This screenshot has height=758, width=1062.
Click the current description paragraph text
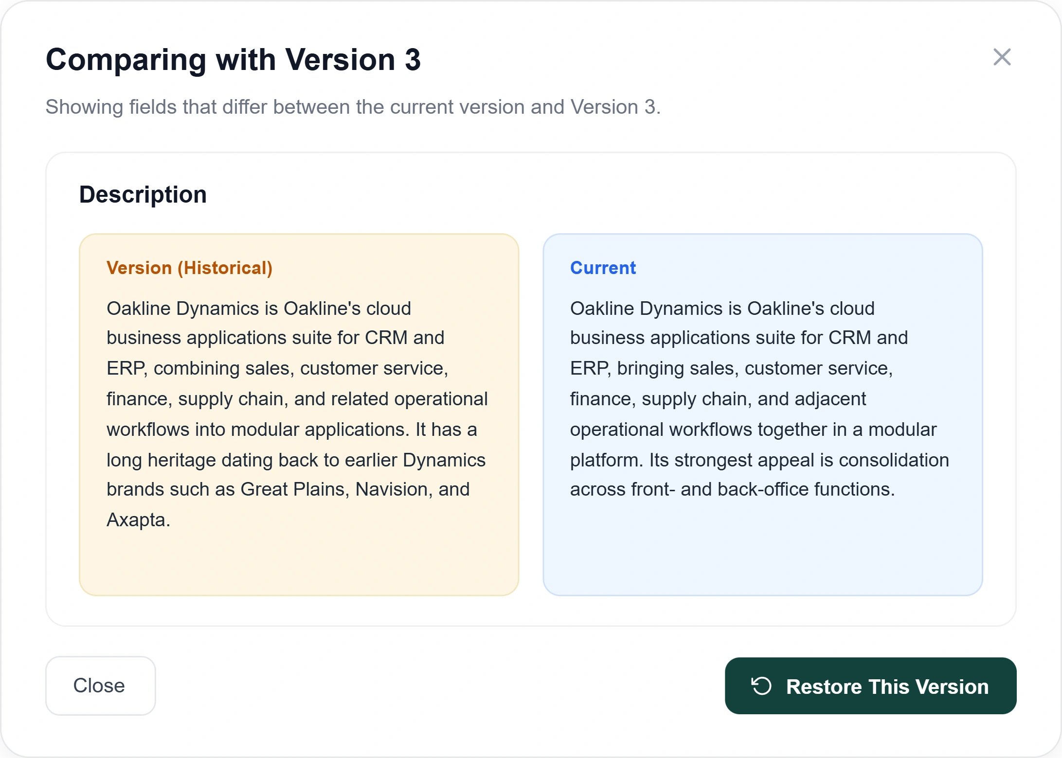759,399
